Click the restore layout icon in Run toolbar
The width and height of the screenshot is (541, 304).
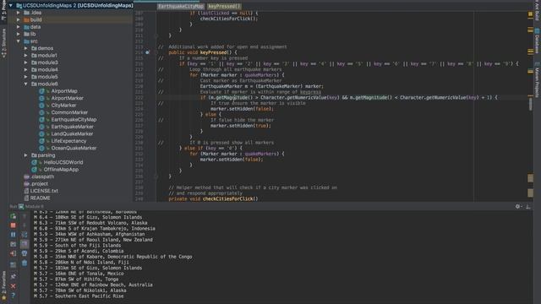(x=14, y=264)
